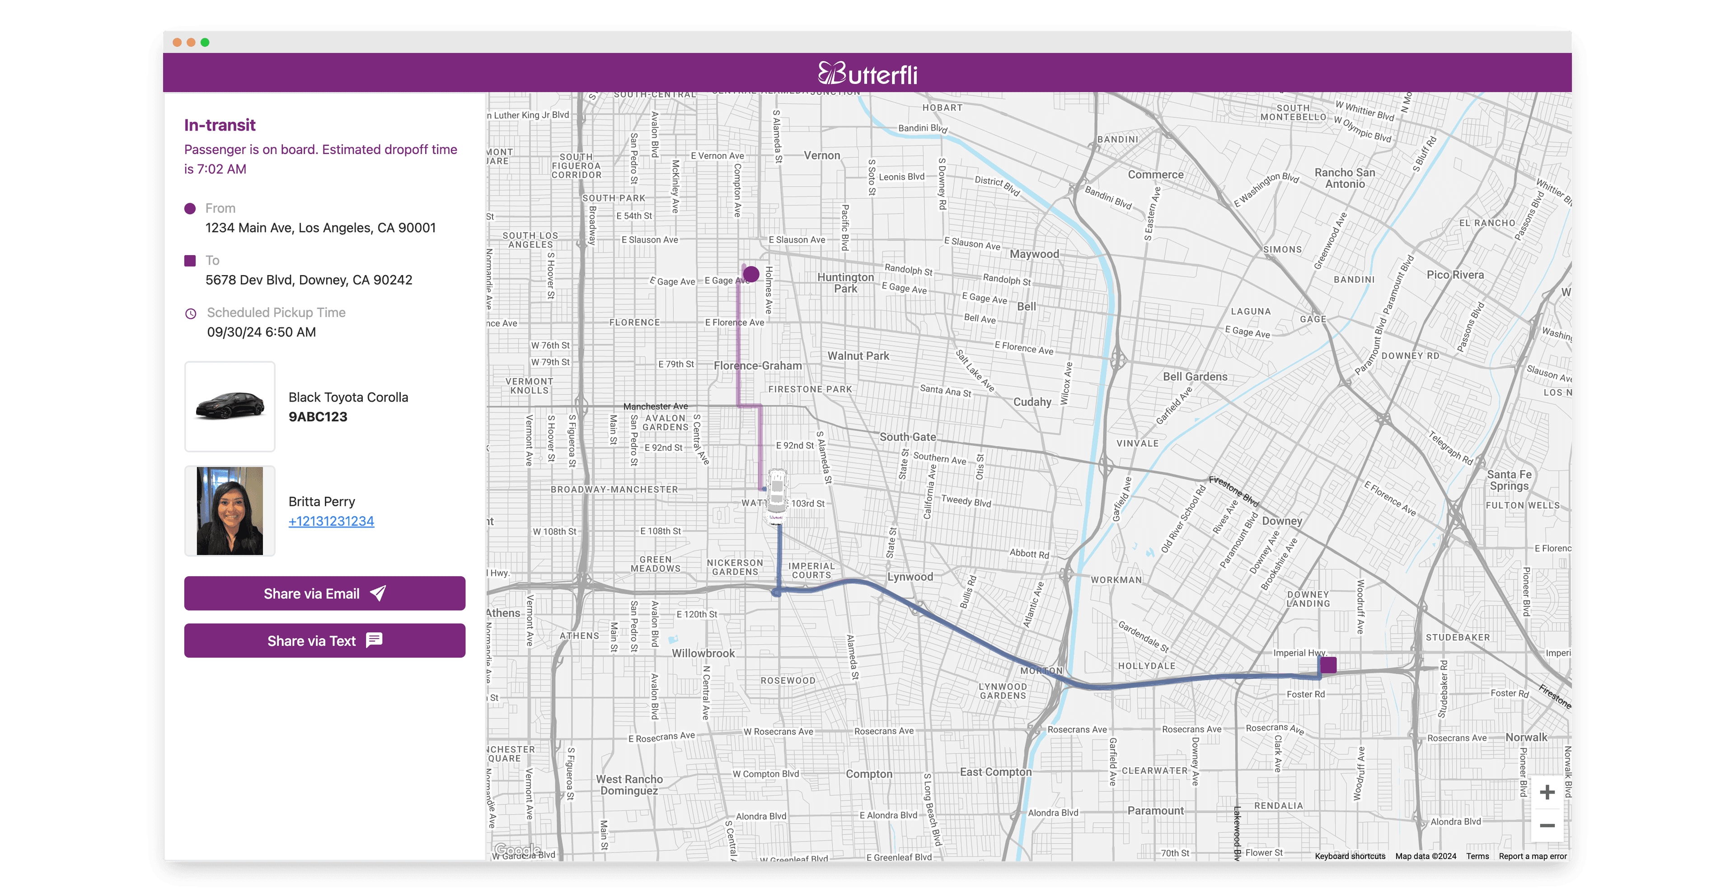Click the Compton label on the map
The height and width of the screenshot is (892, 1735).
tap(869, 774)
